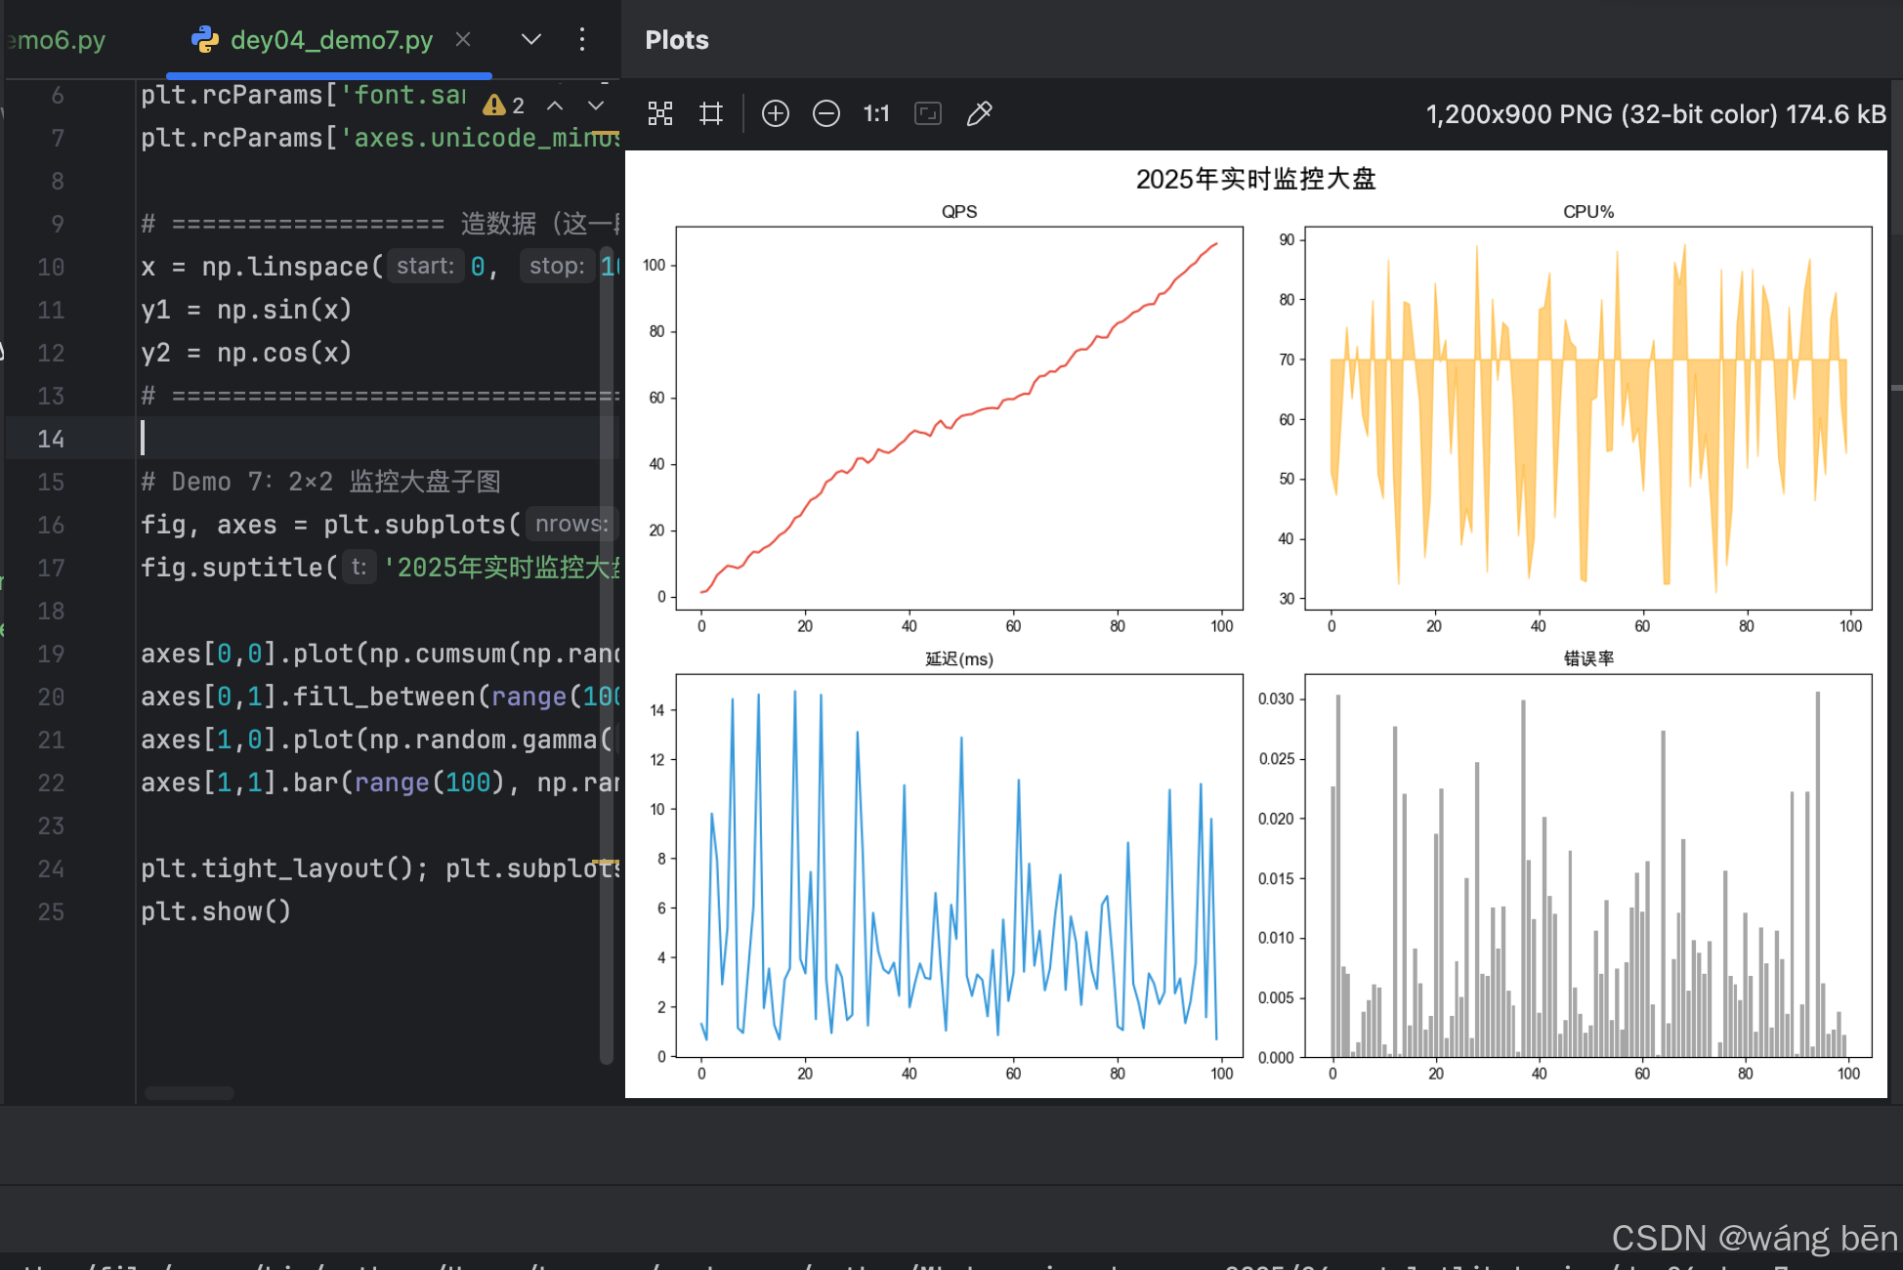Switch to the demo6.py editor tab
Viewport: 1903px width, 1270px height.
point(59,40)
